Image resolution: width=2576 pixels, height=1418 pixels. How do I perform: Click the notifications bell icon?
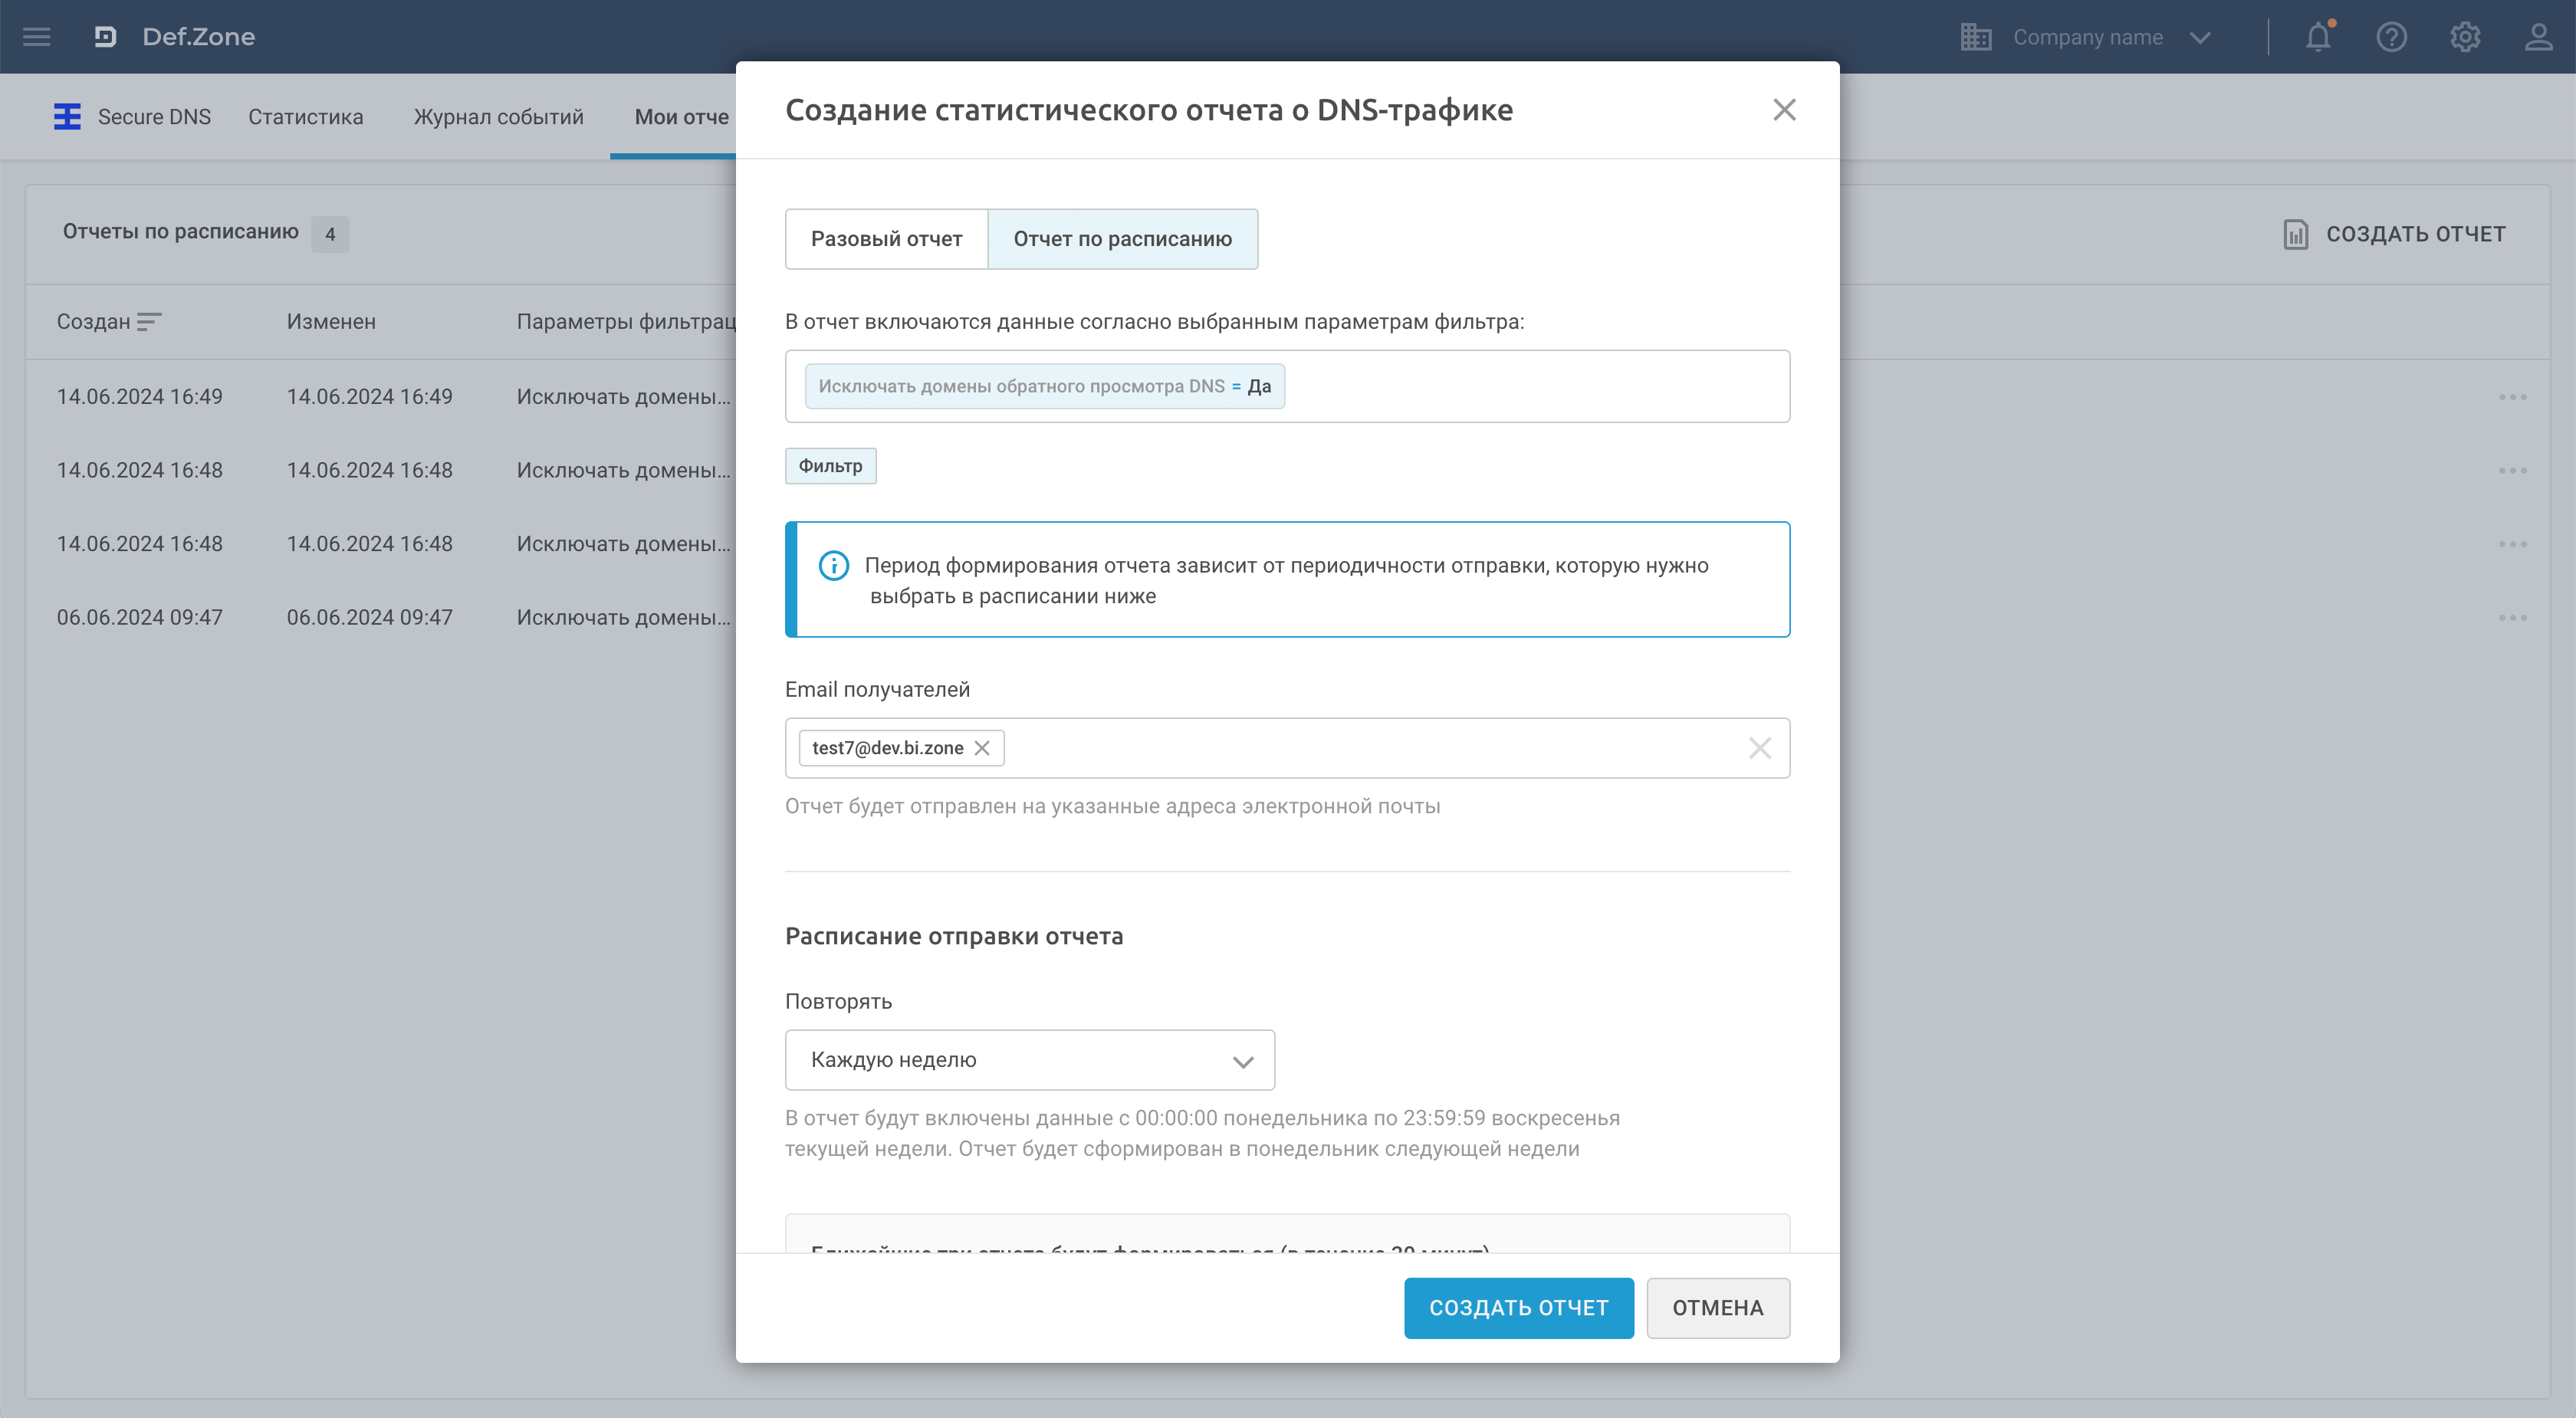tap(2318, 37)
